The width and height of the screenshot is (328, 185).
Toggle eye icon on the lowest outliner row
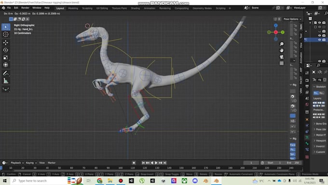tap(319, 61)
